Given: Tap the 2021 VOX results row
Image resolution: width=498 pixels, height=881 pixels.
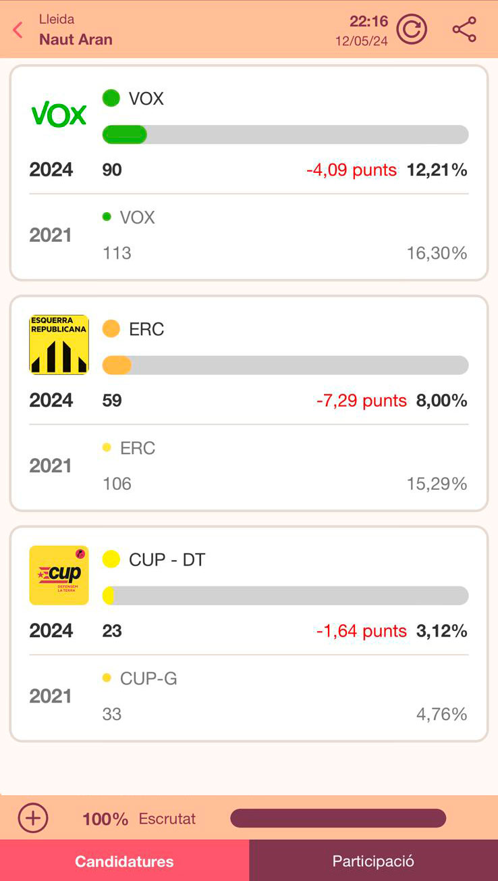Looking at the screenshot, I should (248, 236).
